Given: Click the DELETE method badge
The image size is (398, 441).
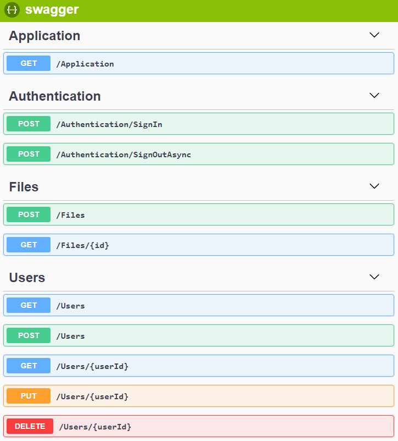Looking at the screenshot, I should 30,426.
